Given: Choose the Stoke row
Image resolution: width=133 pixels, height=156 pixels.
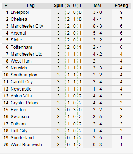Looking at the screenshot, I should [x=66, y=40].
